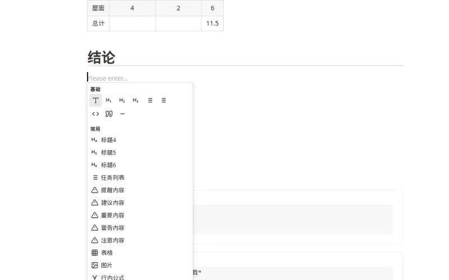Insert a blockquote with quote marks icon
This screenshot has height=280, width=449.
[109, 114]
